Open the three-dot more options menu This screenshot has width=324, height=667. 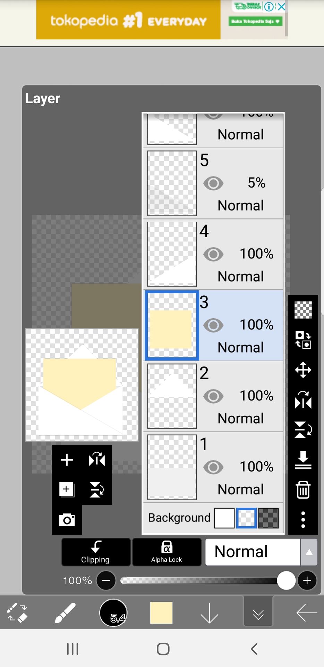(x=303, y=520)
